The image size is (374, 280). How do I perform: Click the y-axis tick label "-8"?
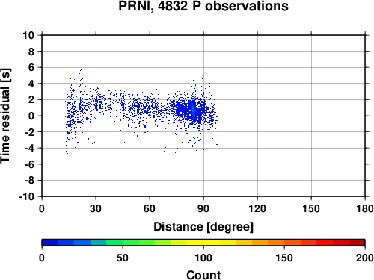pos(29,181)
